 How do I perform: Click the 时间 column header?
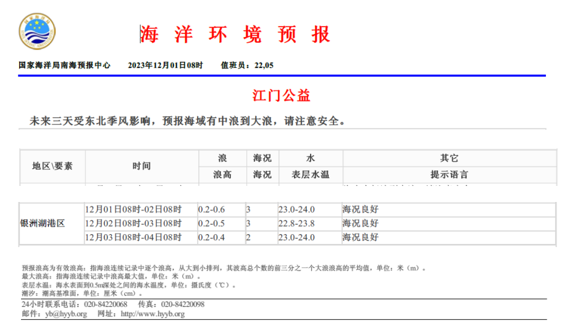click(x=141, y=166)
